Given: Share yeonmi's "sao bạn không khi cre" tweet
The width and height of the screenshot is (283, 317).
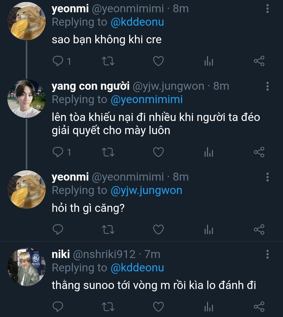Looking at the screenshot, I should click(x=259, y=61).
